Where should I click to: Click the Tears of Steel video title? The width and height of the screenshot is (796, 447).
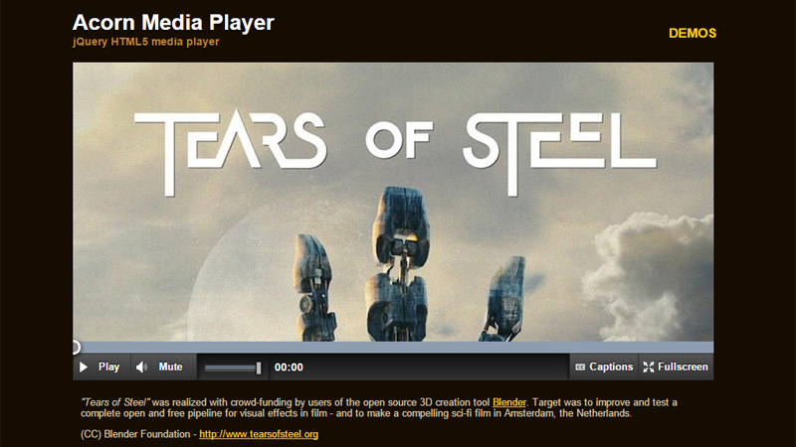click(x=395, y=152)
